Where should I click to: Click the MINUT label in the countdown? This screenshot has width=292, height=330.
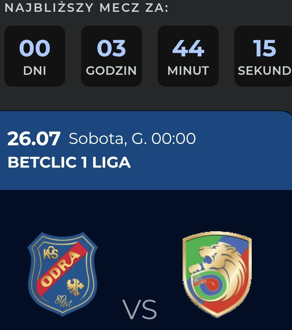[x=188, y=71]
